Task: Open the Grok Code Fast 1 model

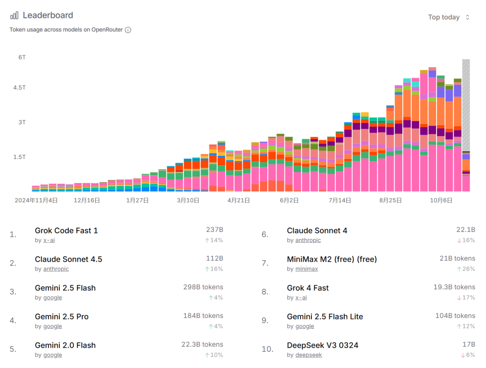Action: tap(66, 231)
